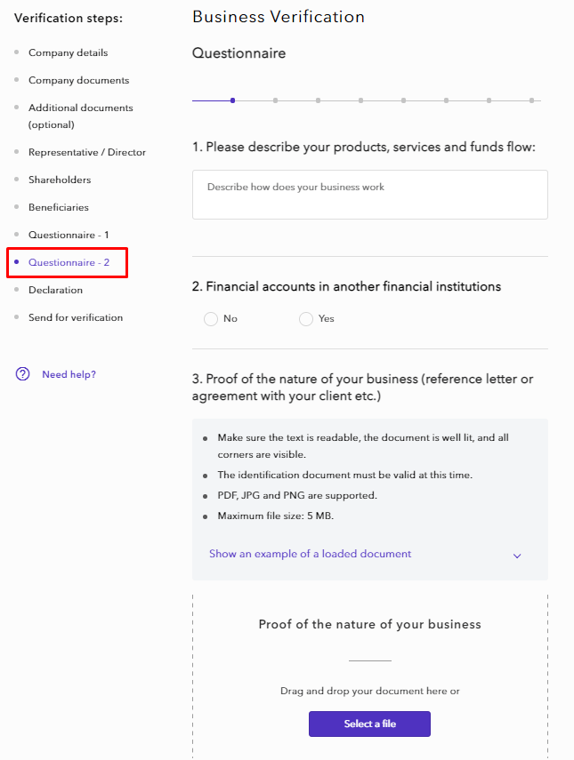
Task: Click the Select a file button
Action: pos(369,724)
